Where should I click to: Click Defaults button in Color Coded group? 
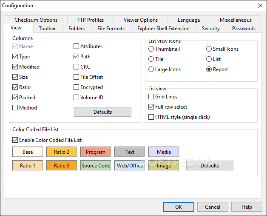click(x=210, y=165)
